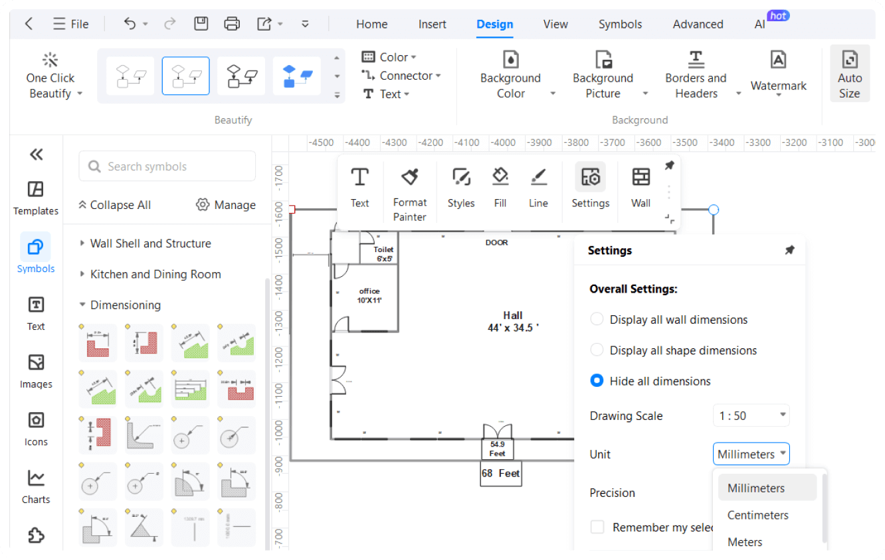
Task: Expand the beautify styles gallery
Action: tap(337, 95)
